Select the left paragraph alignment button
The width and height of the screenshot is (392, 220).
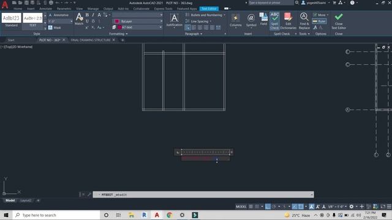coord(187,28)
